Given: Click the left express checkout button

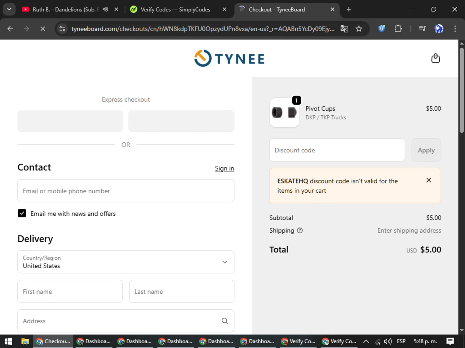Looking at the screenshot, I should tap(70, 121).
